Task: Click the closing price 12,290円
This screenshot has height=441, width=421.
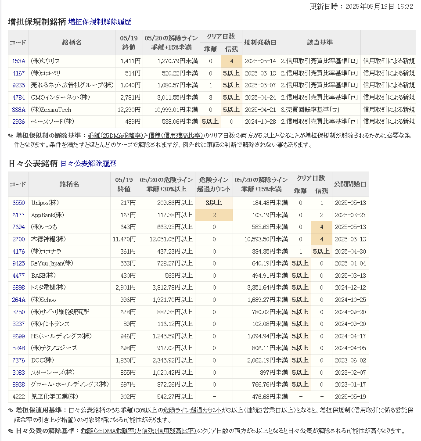Action: pyautogui.click(x=129, y=110)
